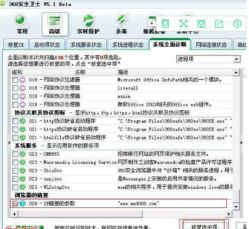Screen dimensions: 249x229
Task: Switch to the 系统服务状态 tab
Action: [86, 44]
